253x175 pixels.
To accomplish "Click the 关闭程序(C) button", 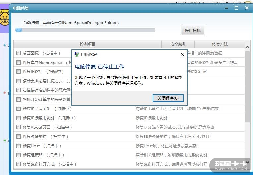I will pyautogui.click(x=168, y=98).
